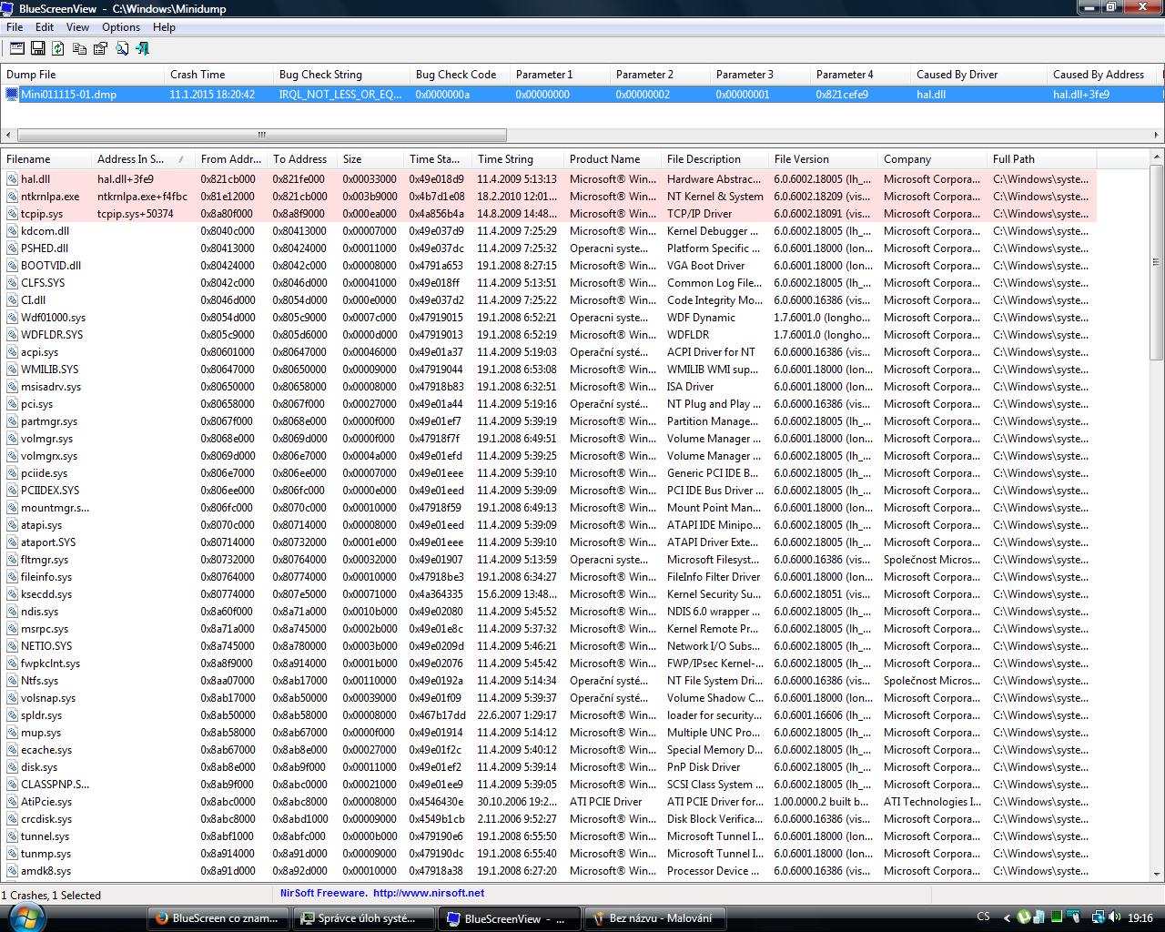Click the crash time 11.1.2015 18:20:42
The image size is (1165, 932).
coord(212,94)
